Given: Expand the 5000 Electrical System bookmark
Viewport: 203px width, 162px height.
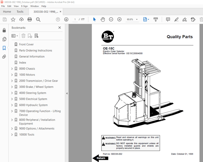Looking at the screenshot, I should pyautogui.click(x=12, y=99).
